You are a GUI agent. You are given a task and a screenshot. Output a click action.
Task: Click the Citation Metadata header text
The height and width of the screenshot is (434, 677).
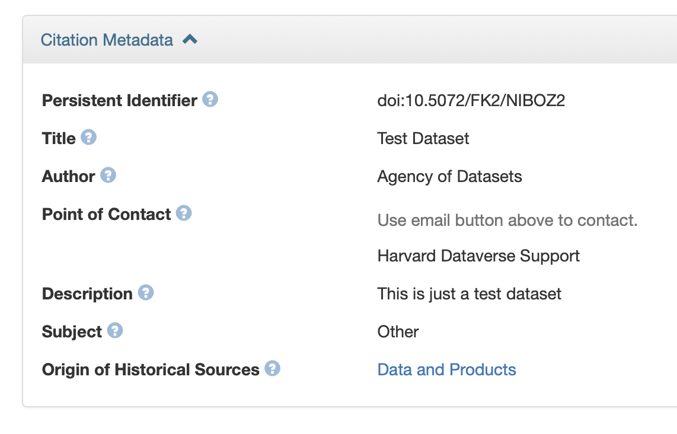pyautogui.click(x=107, y=40)
